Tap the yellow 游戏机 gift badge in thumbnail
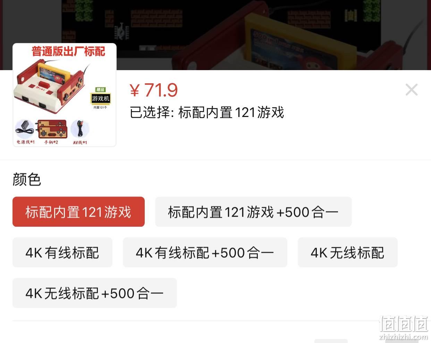The height and width of the screenshot is (343, 431). [101, 98]
